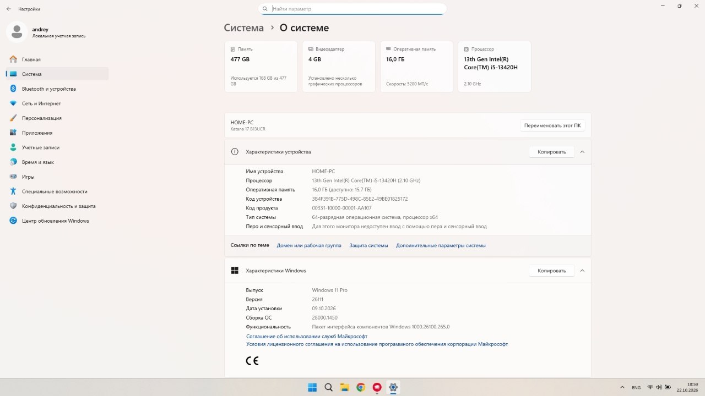Click Переименовать этот ПК button
Screen dimensions: 705x396
[x=552, y=125]
